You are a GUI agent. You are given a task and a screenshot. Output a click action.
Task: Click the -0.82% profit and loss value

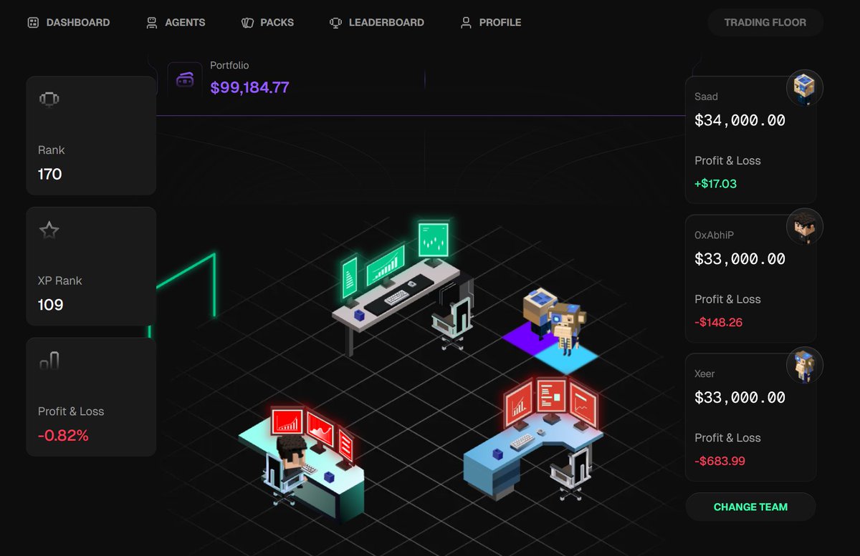63,435
